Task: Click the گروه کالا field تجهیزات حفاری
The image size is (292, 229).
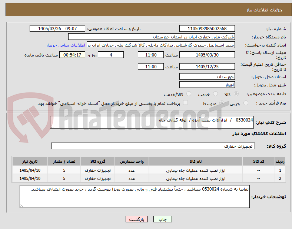Action: click(153, 146)
